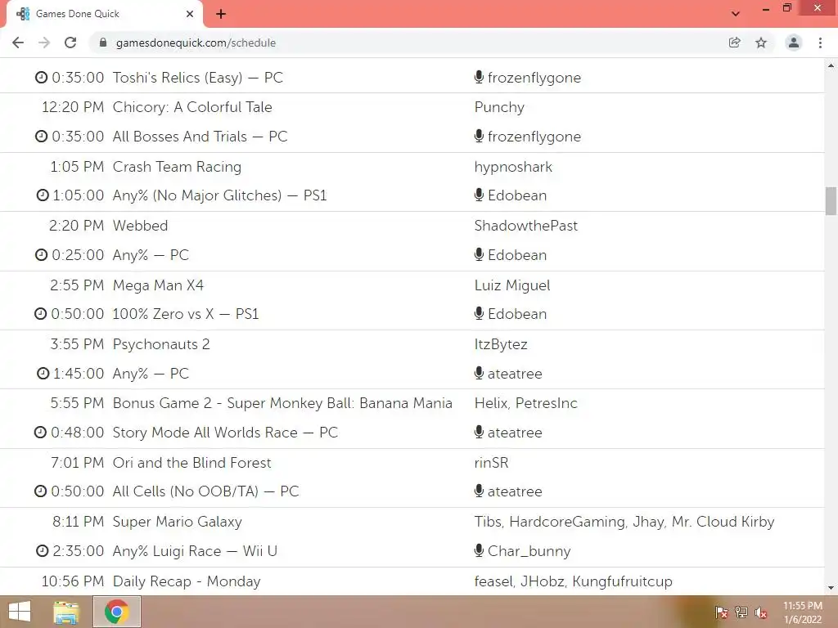Click microphone icon on Story Mode All Worlds row
Viewport: 838px width, 628px height.
[479, 432]
